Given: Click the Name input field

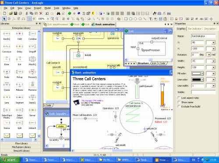Looking at the screenshot, I should (203, 36).
